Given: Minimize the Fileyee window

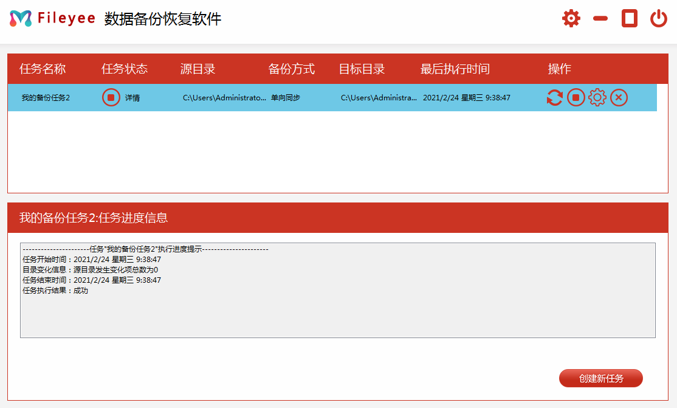Looking at the screenshot, I should (x=600, y=18).
